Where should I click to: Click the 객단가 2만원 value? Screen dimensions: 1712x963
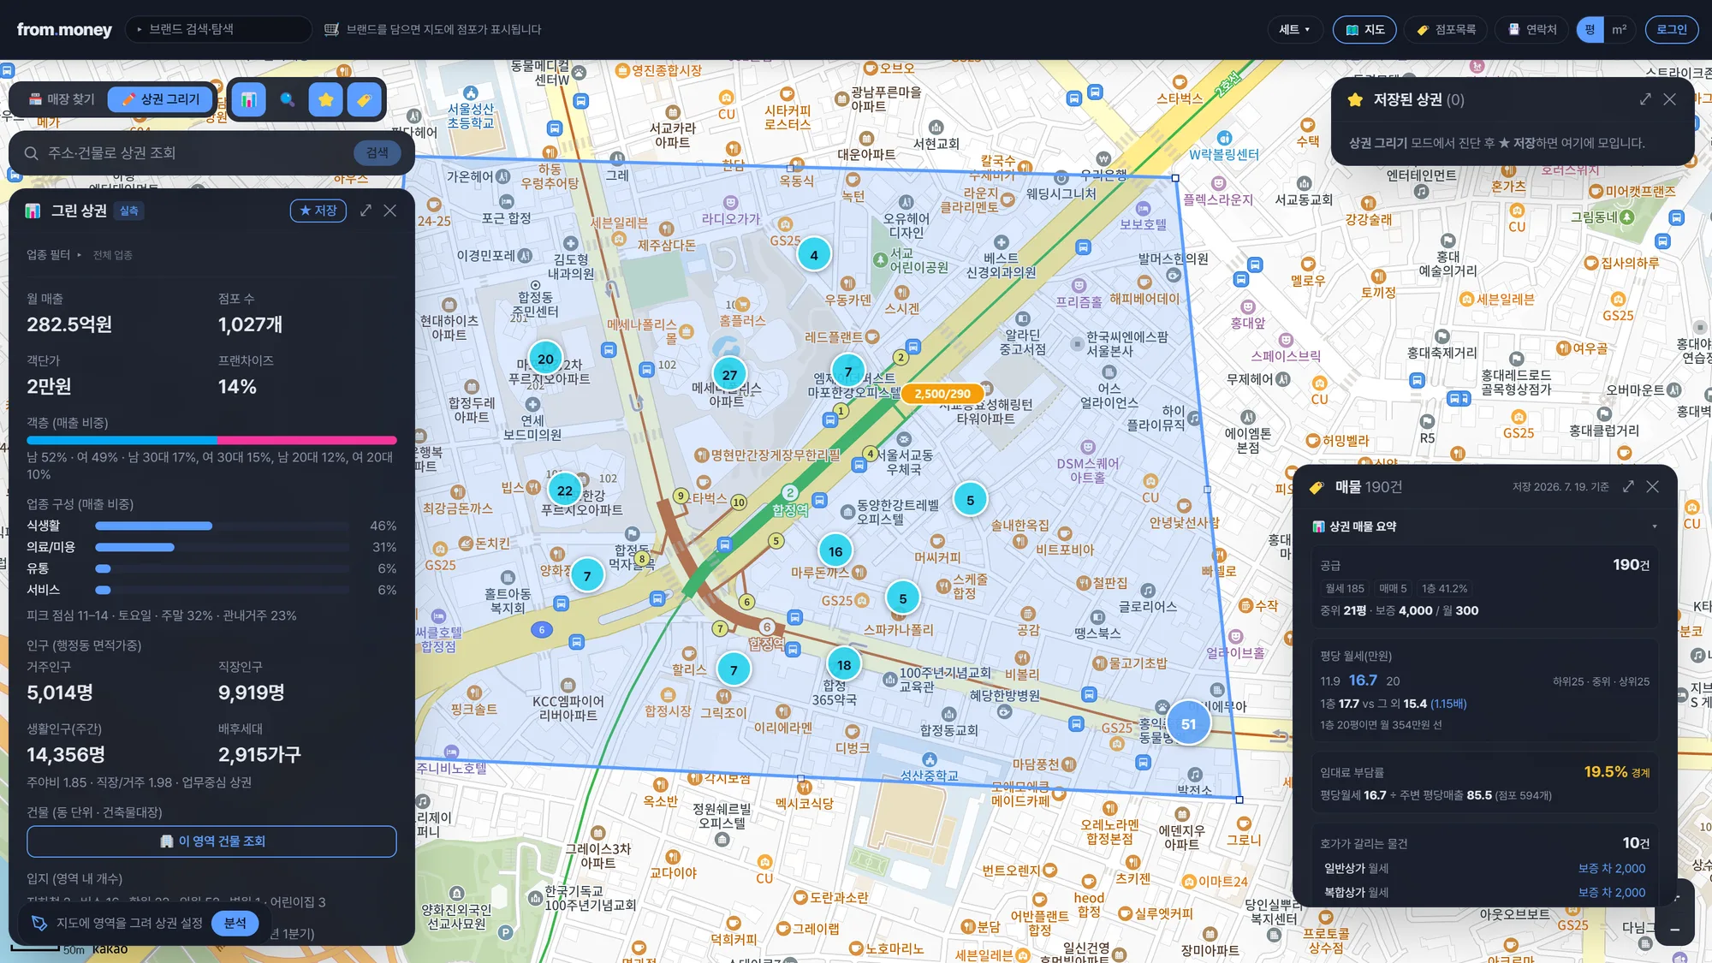[x=49, y=387]
